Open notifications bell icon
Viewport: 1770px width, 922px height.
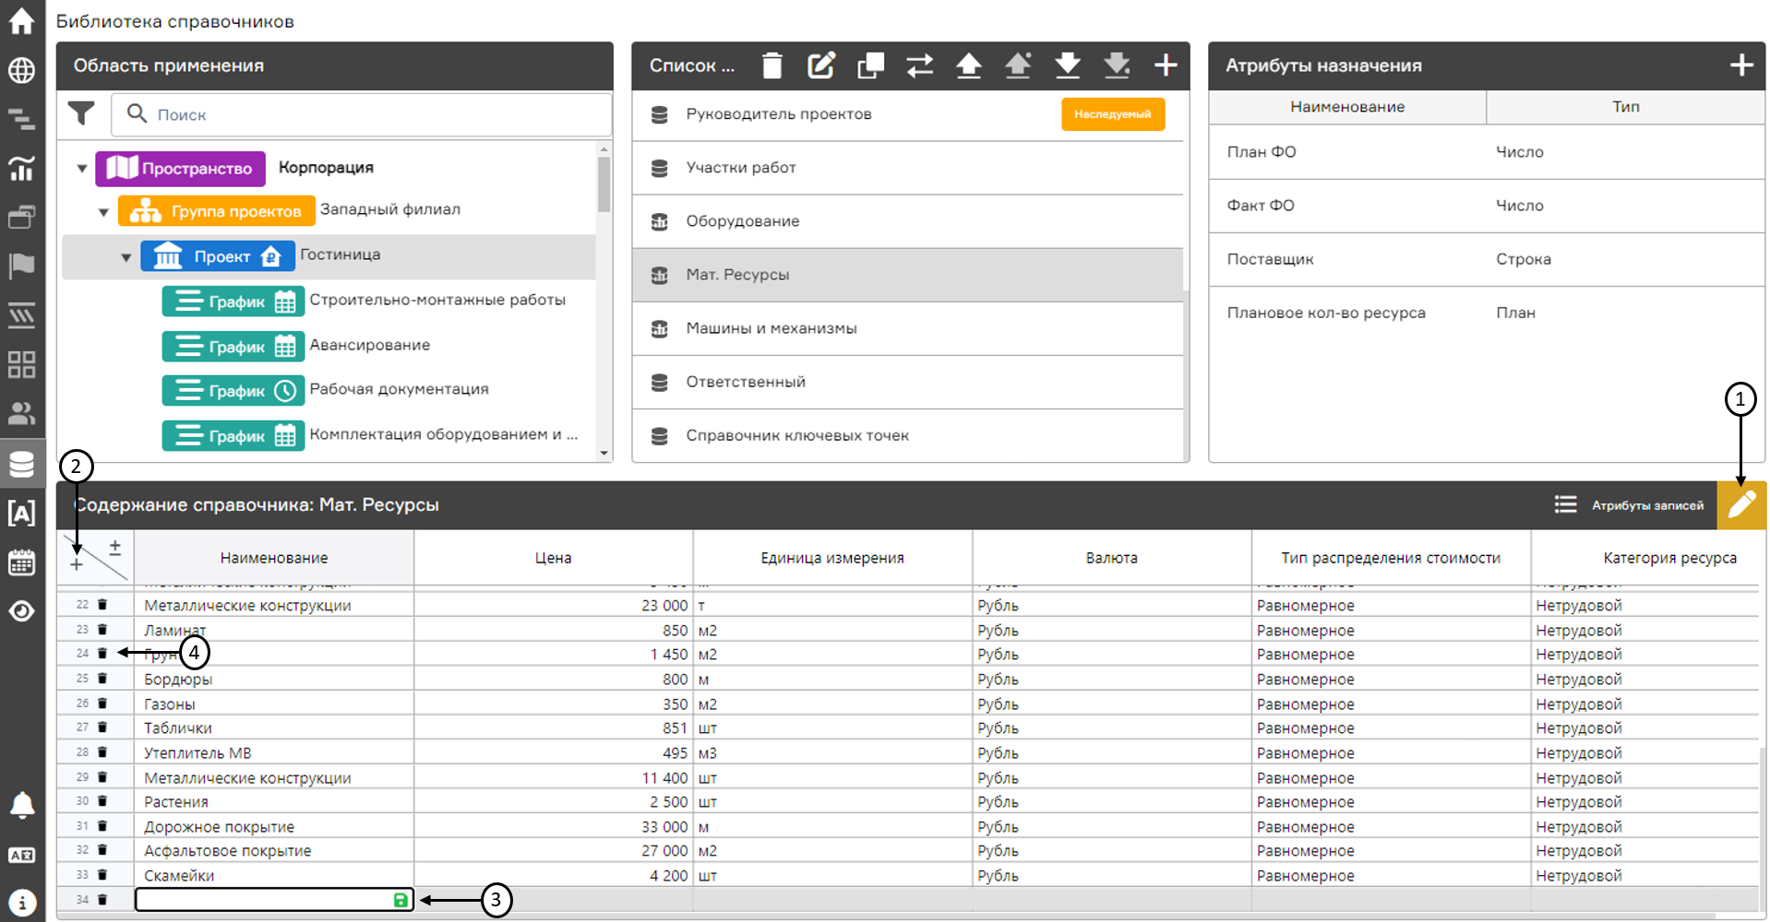click(21, 805)
